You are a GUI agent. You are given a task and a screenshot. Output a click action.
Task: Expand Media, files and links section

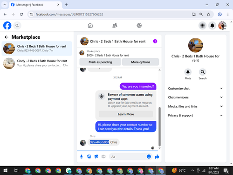click(x=195, y=106)
